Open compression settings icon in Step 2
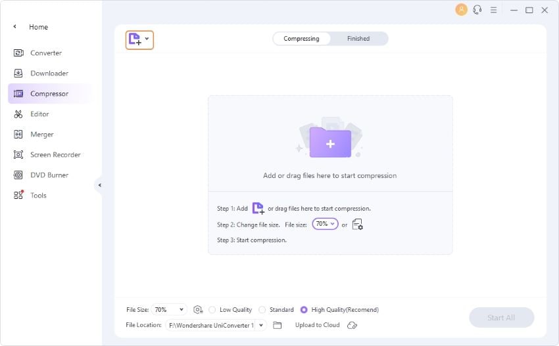Viewport: 559px width, 346px height. click(x=357, y=225)
